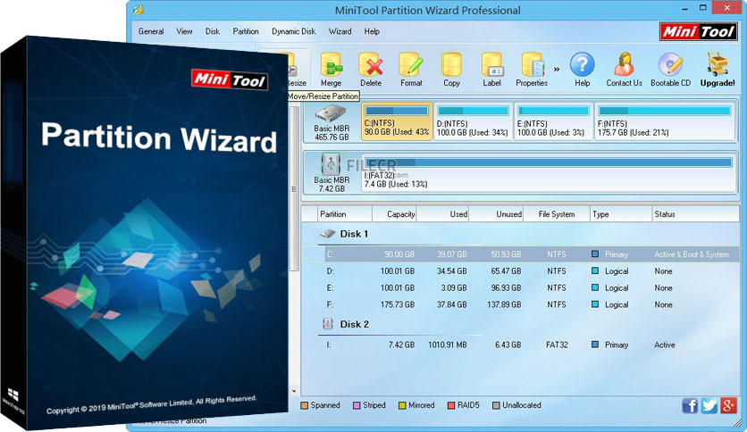Click the 1010.91 MB used value
The height and width of the screenshot is (432, 747).
[x=448, y=345]
